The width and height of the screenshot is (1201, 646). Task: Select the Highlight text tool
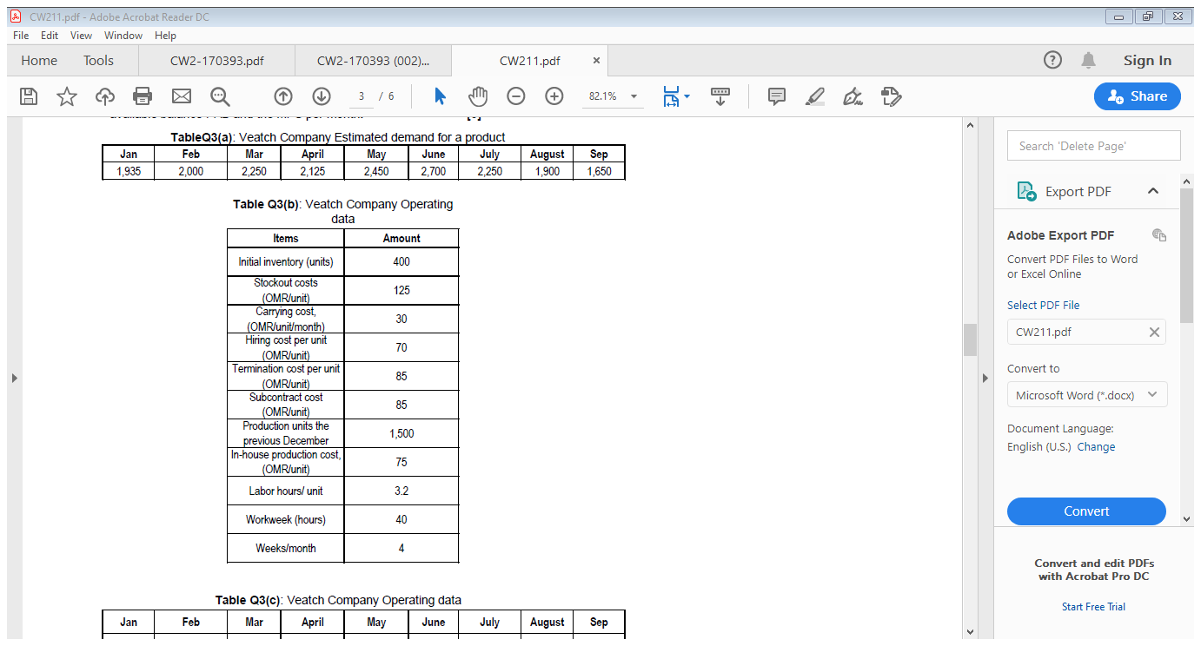[x=814, y=96]
